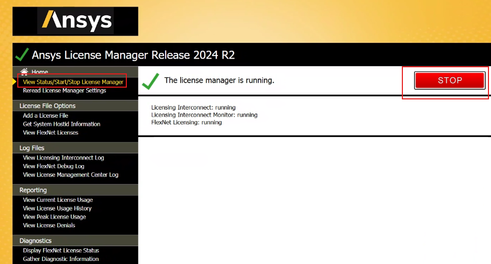Open View Status/Start/Stop License Manager
Image resolution: width=491 pixels, height=264 pixels.
(x=73, y=82)
